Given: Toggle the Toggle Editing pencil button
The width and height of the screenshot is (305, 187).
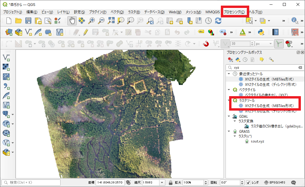Looking at the screenshot, I should click(86, 32).
